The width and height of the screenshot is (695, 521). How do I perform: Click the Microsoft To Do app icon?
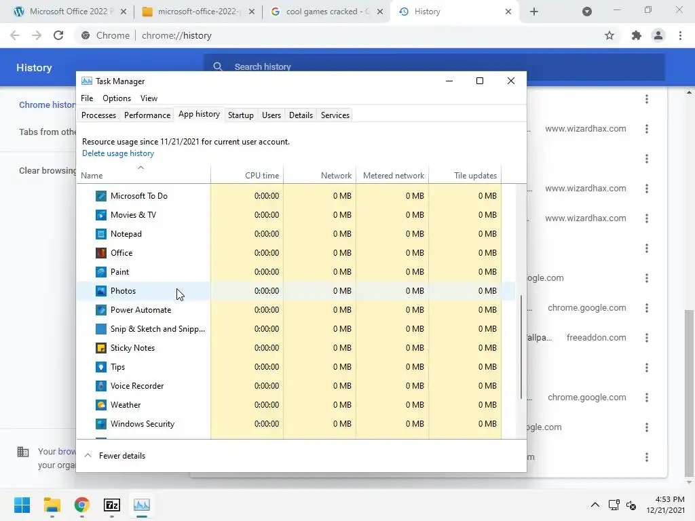tap(101, 196)
